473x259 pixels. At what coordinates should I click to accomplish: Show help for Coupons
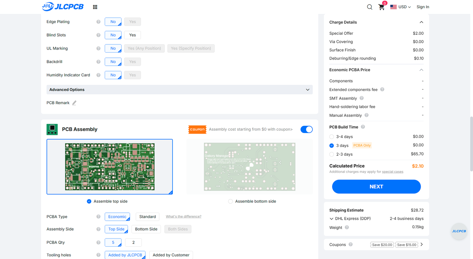tap(351, 244)
